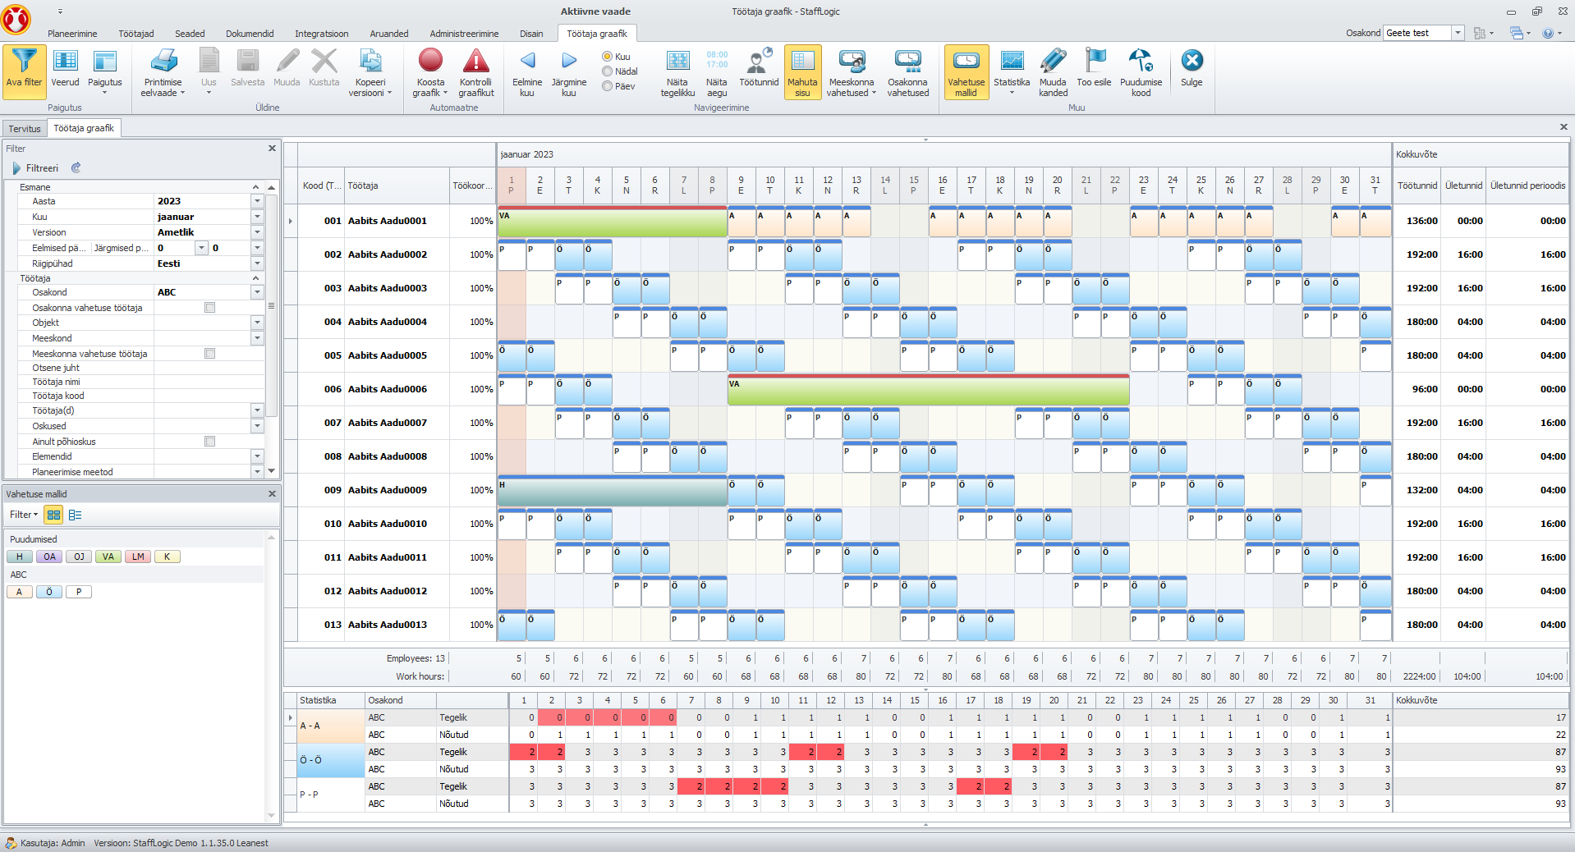Viewport: 1575px width, 852px height.
Task: Click the Töötaja column header
Action: tap(397, 186)
